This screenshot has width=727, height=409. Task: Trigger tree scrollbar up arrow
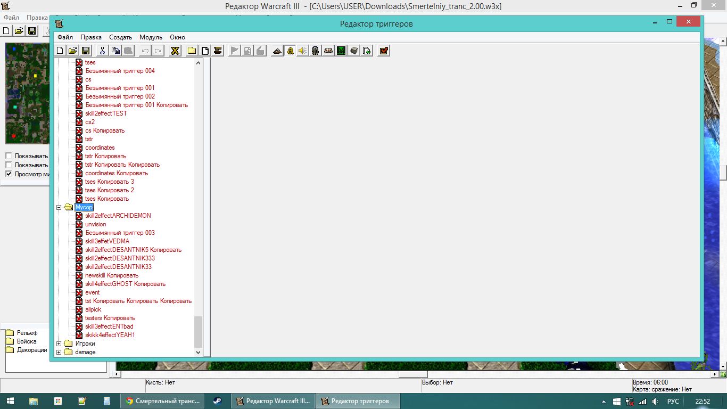point(199,63)
